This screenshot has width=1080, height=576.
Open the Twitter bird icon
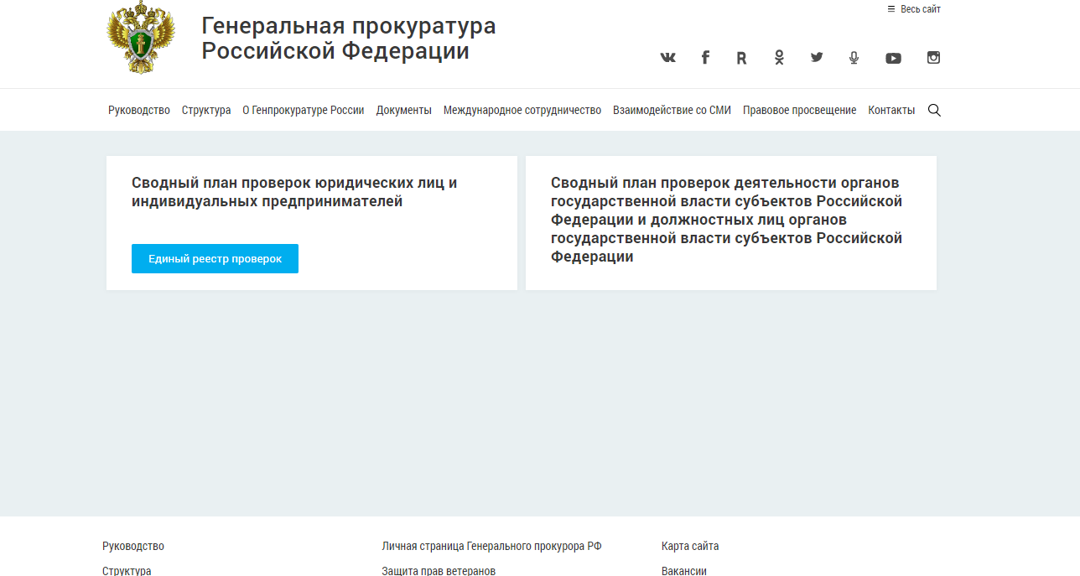pos(817,58)
